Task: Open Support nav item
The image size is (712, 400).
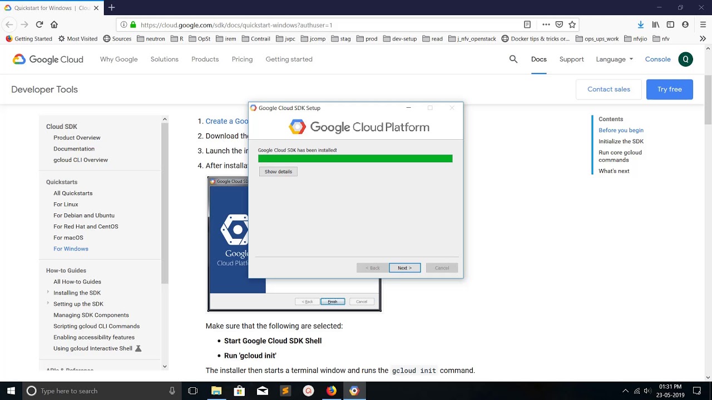Action: coord(572,59)
